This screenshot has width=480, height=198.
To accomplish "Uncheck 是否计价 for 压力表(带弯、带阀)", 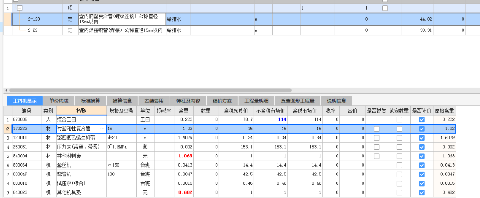I will point(422,147).
